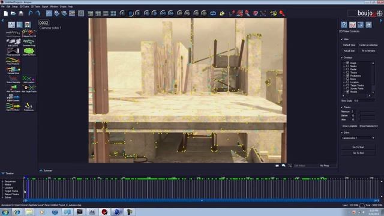Toggle the Predictions overlay checkbox

click(348, 76)
